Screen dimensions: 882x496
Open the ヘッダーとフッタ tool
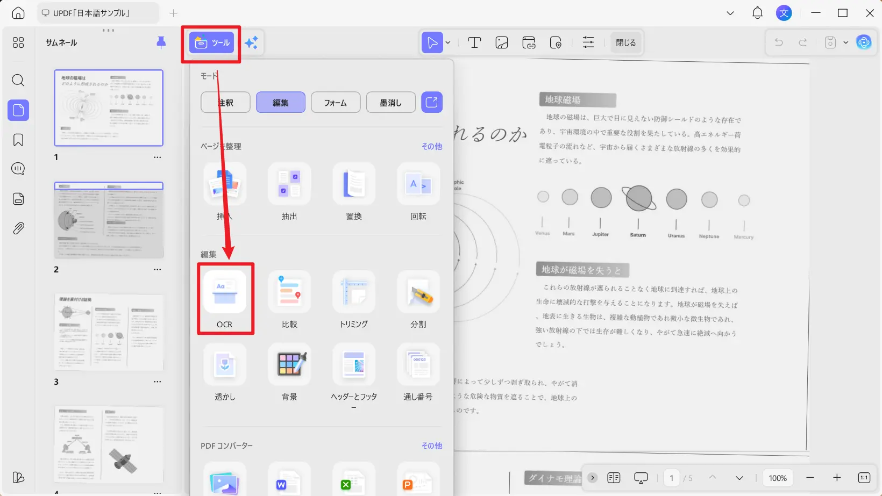tap(353, 372)
